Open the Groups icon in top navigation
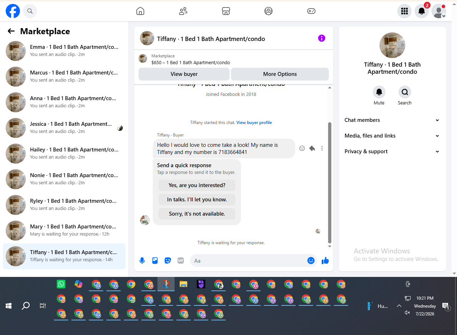 pyautogui.click(x=268, y=11)
